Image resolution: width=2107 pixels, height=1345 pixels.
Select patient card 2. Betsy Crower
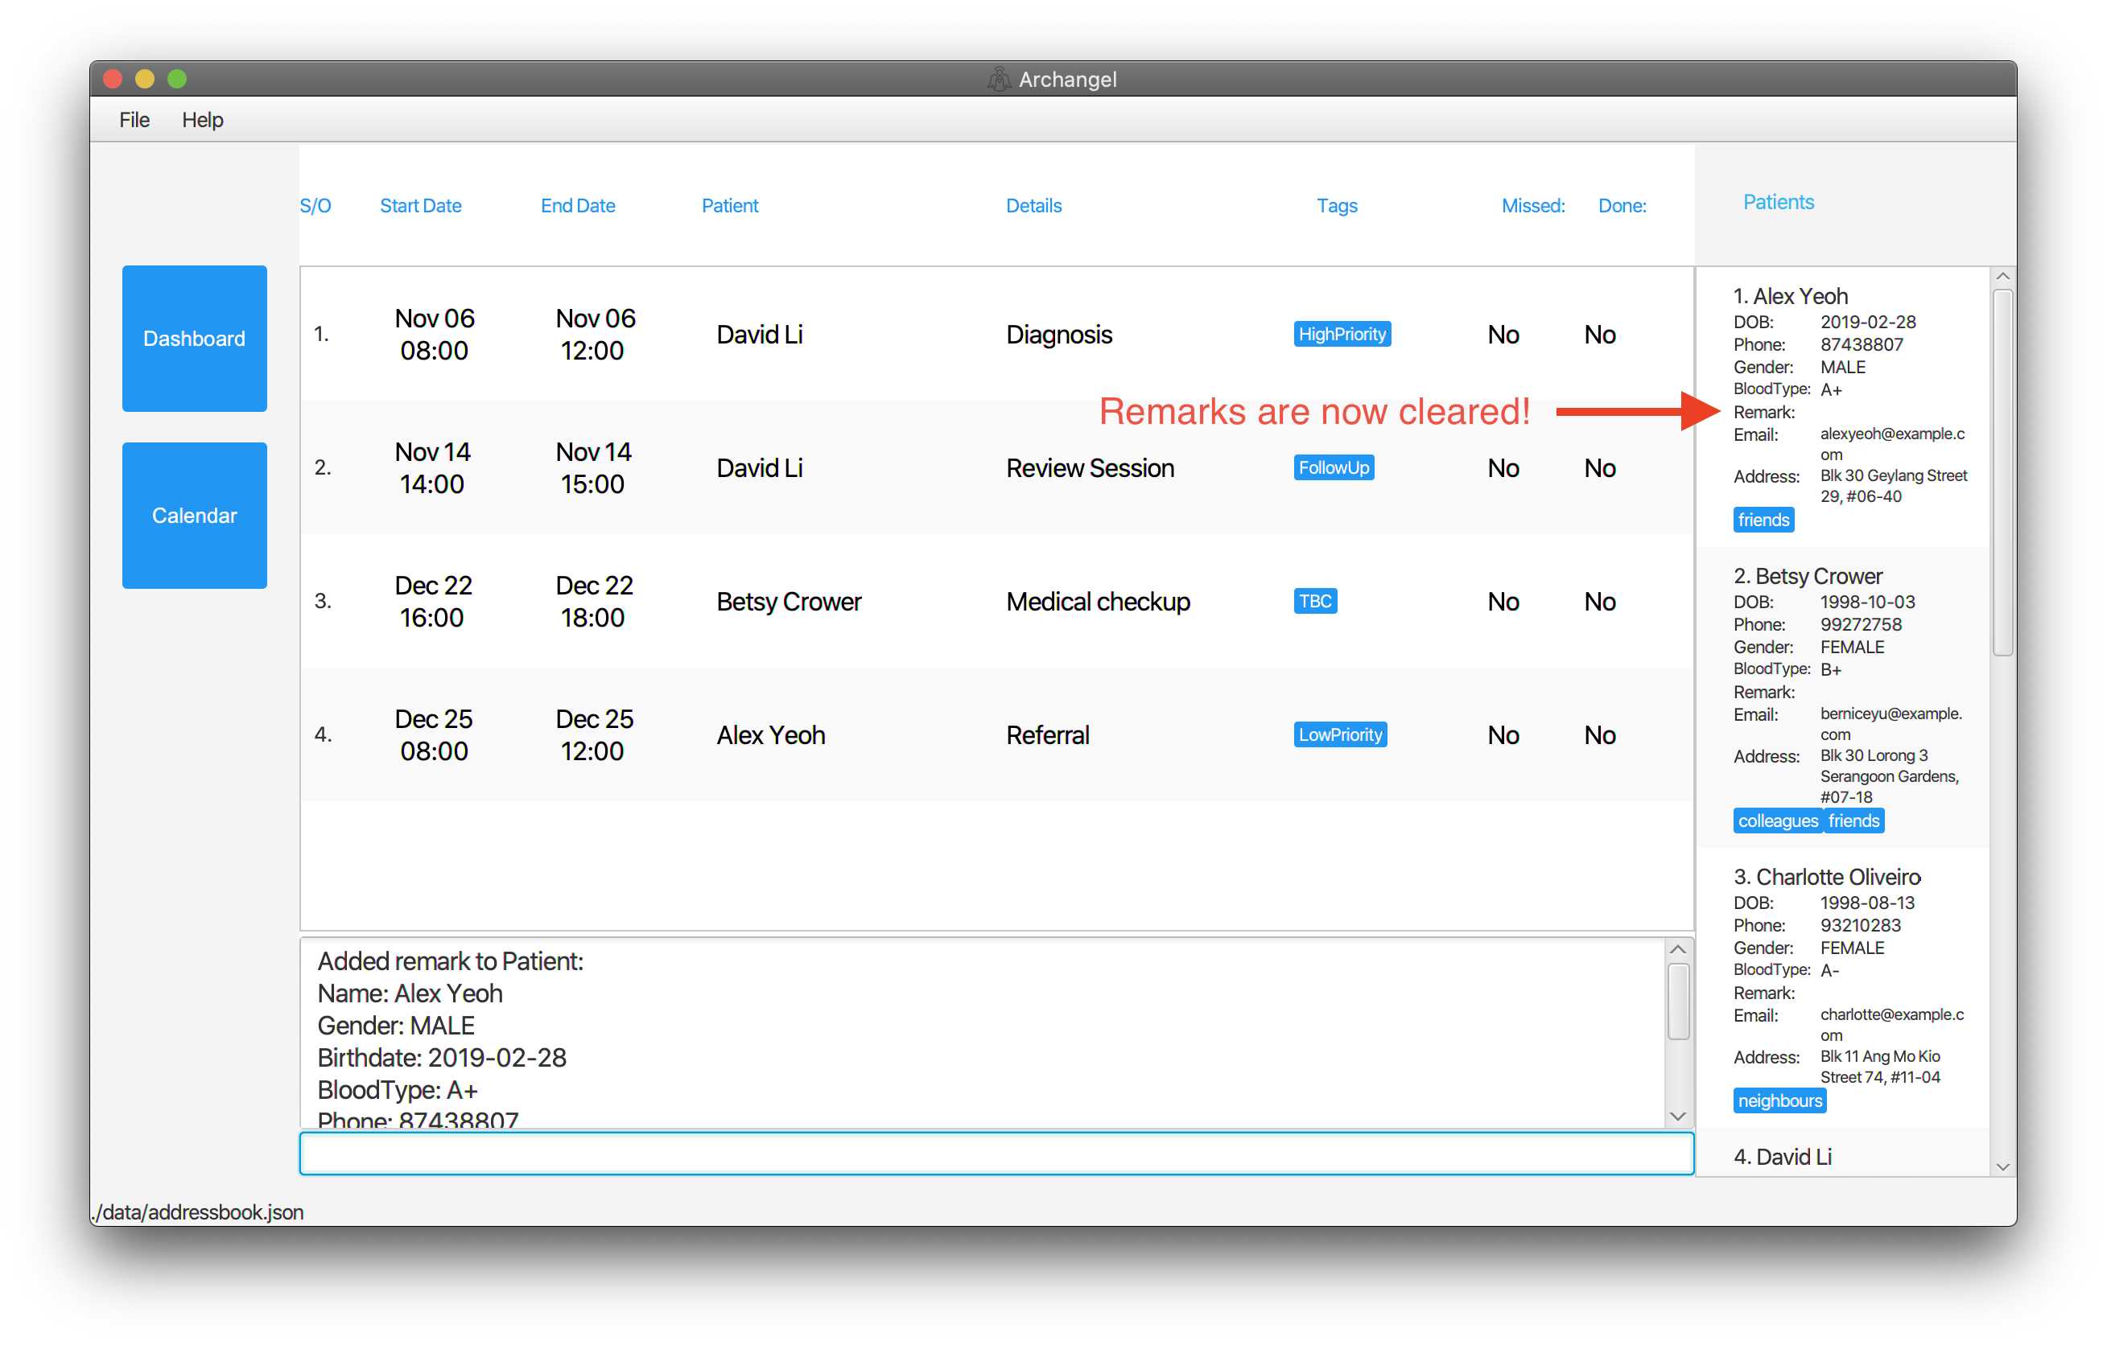pyautogui.click(x=1843, y=698)
